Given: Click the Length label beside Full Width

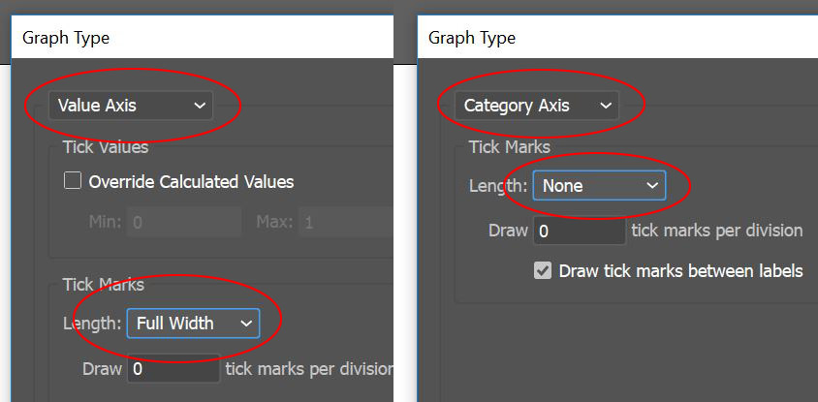Looking at the screenshot, I should point(92,324).
